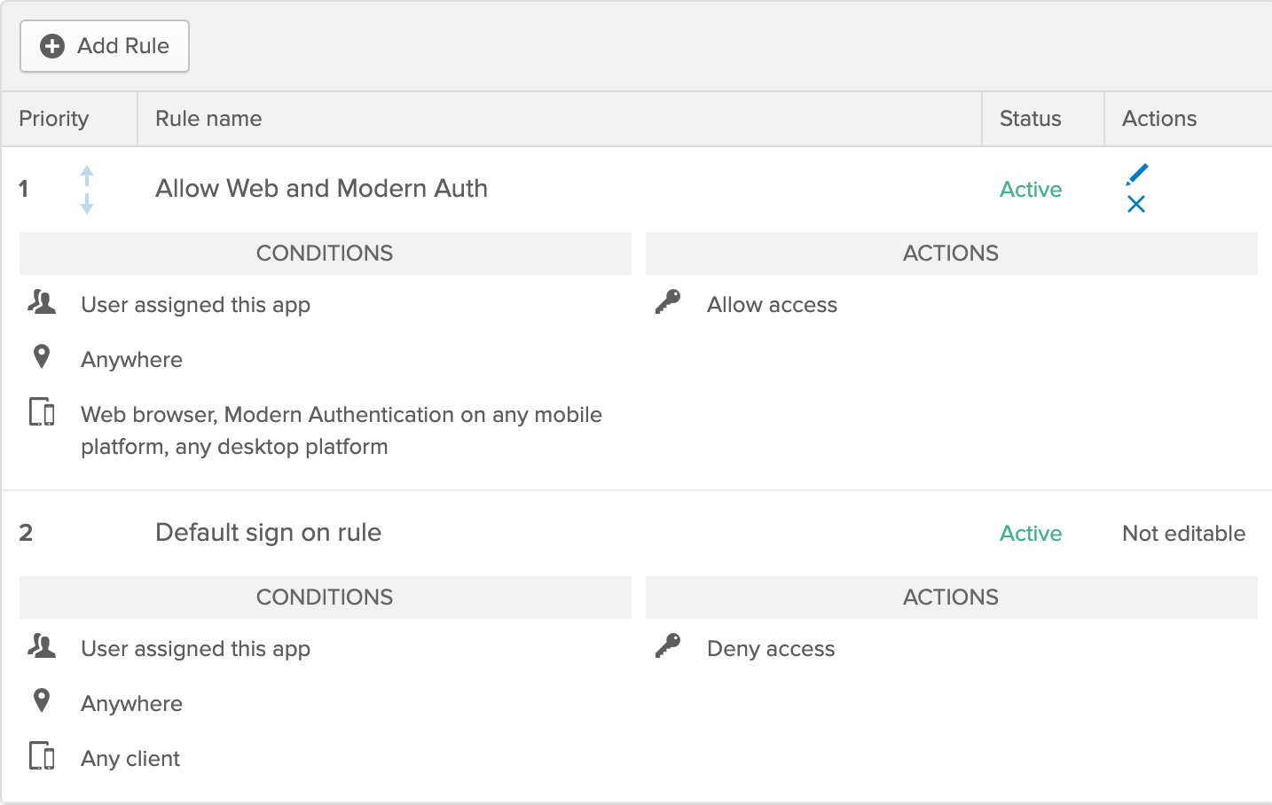1272x805 pixels.
Task: Click the key icon beside Allow access
Action: click(x=668, y=302)
